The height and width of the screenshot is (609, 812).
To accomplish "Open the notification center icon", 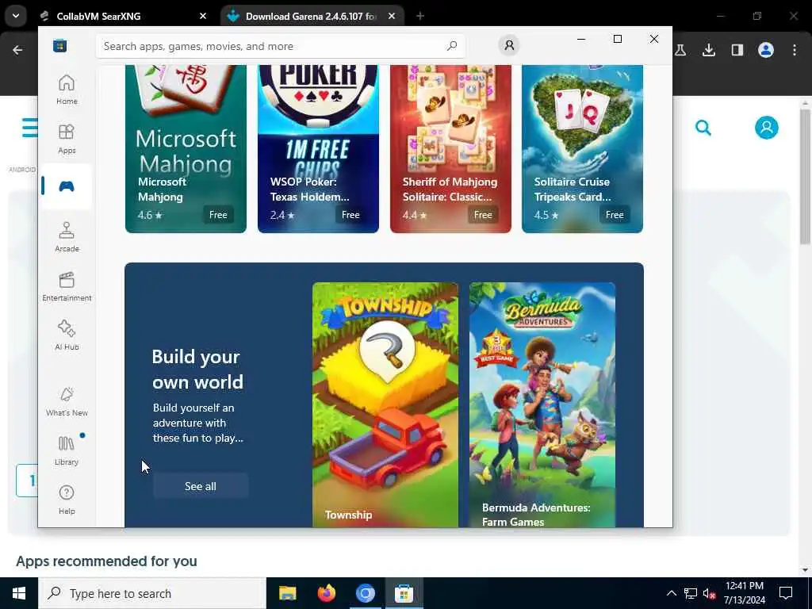I will tap(786, 593).
